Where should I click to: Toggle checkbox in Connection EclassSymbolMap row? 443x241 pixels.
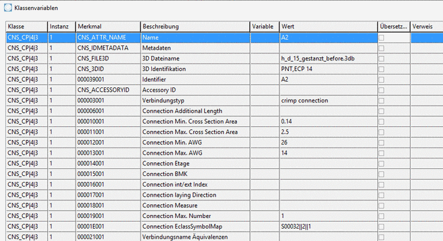coord(382,226)
